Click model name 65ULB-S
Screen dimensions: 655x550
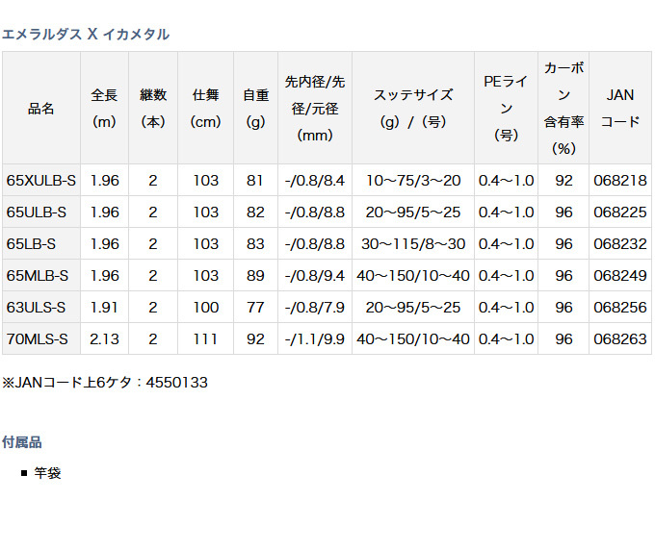point(37,212)
